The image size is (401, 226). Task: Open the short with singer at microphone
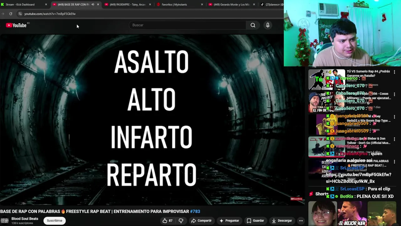click(382, 214)
